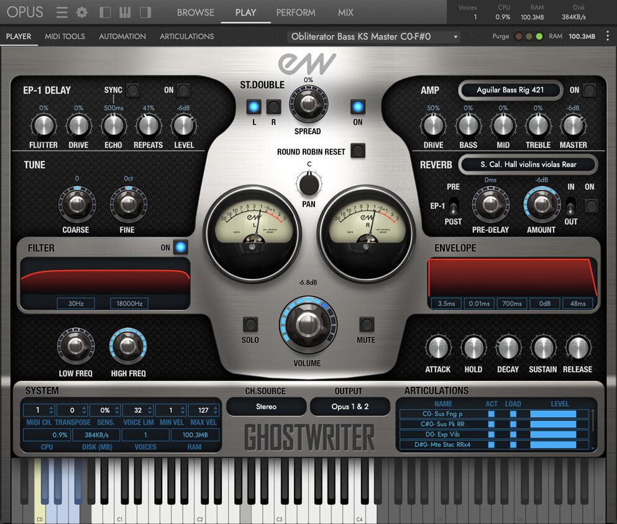Toggle the piano keyboard view icon
The height and width of the screenshot is (524, 617).
pyautogui.click(x=125, y=12)
